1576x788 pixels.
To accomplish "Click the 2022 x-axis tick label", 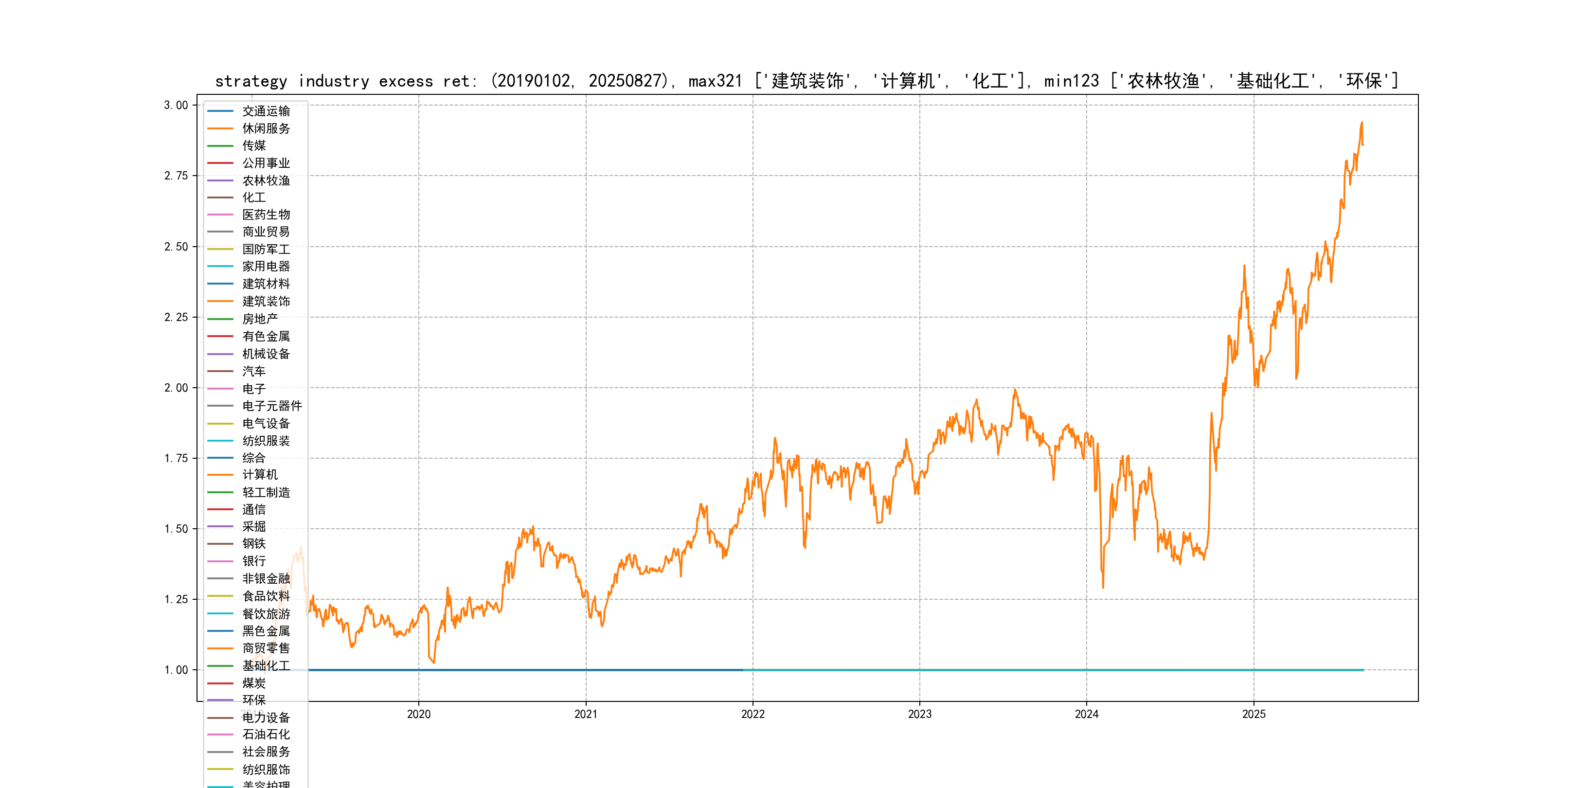I will [752, 714].
